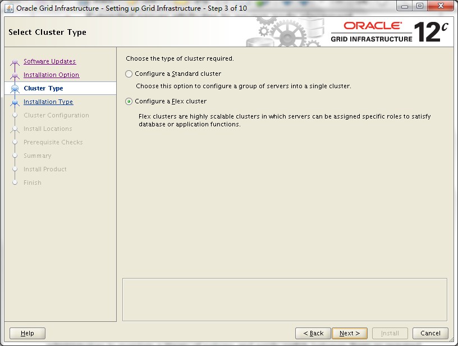Maximize the installer window
The width and height of the screenshot is (458, 346).
point(420,6)
